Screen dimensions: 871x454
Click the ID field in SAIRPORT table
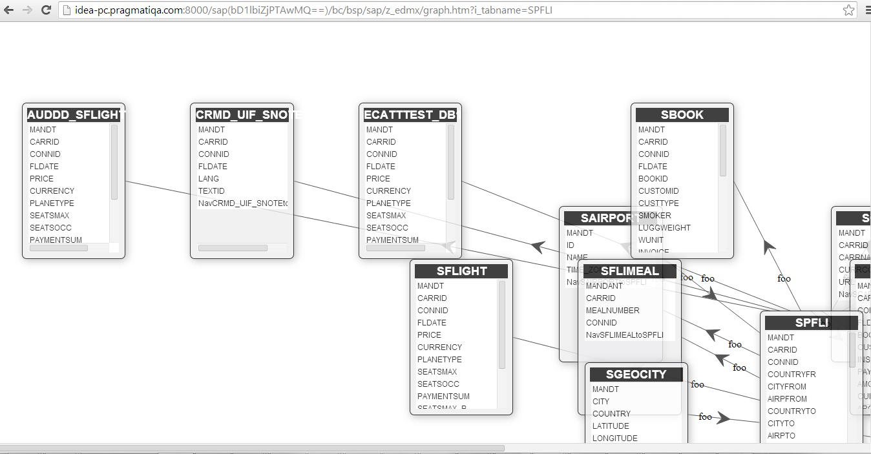(x=571, y=245)
